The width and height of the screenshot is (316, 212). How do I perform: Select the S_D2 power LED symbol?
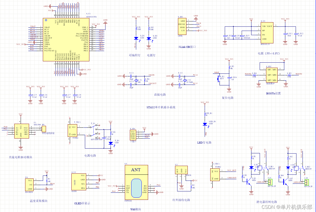pos(149,38)
